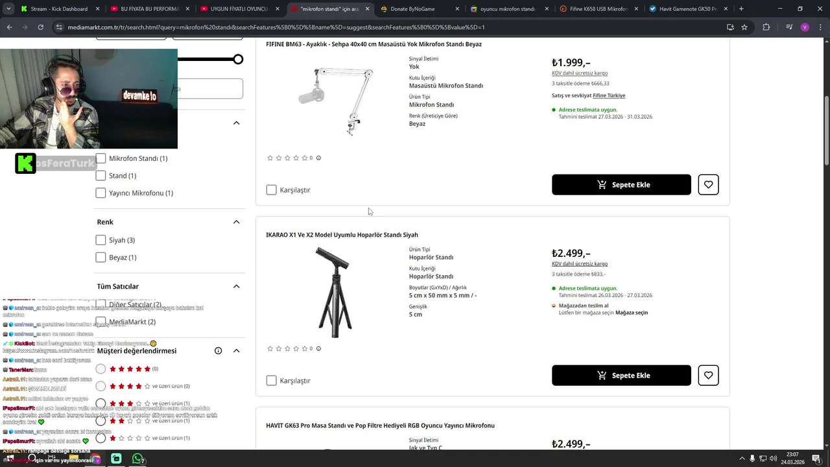Bookmark this page with the star icon
This screenshot has width=830, height=467.
pos(744,27)
